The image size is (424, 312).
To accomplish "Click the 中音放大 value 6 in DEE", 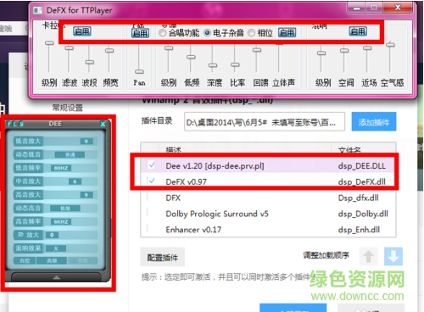I will [x=75, y=181].
